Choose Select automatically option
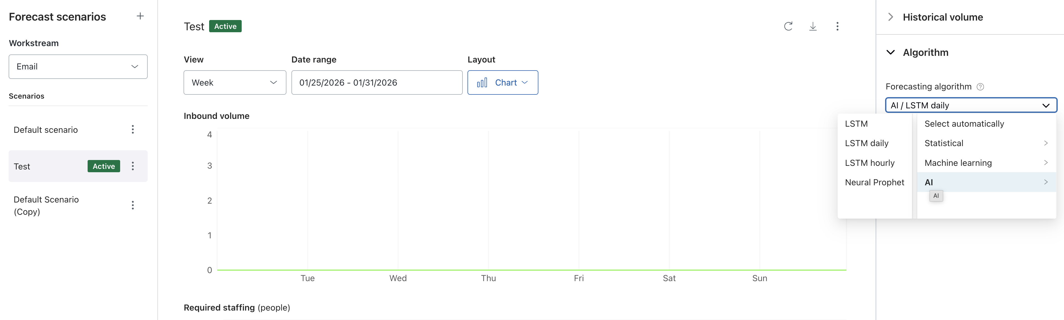The width and height of the screenshot is (1064, 320). pyautogui.click(x=964, y=124)
